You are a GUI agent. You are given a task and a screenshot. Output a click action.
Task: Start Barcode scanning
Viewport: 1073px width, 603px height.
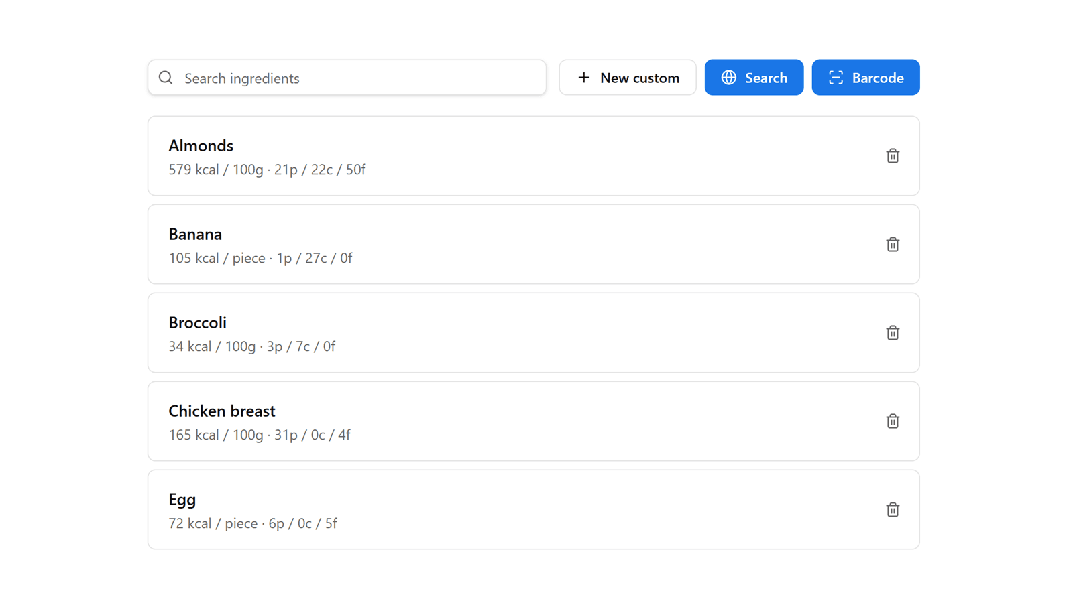tap(866, 78)
